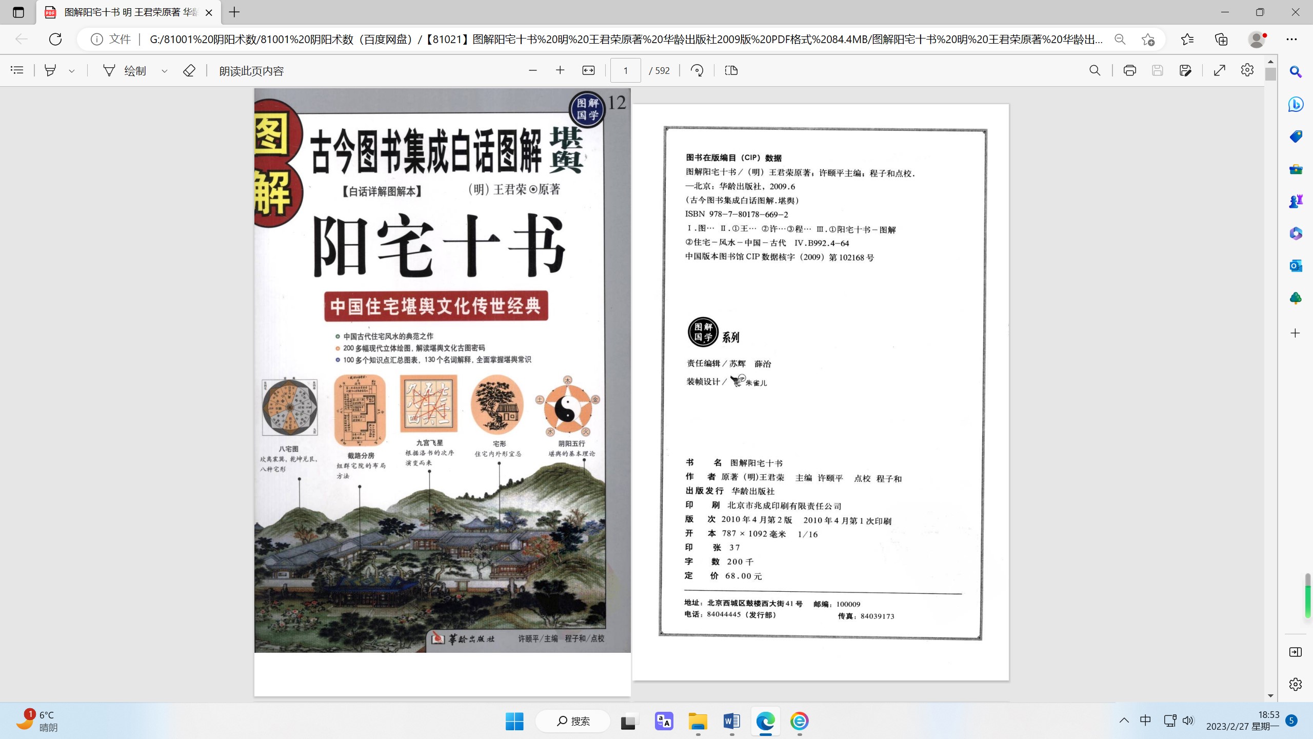The image size is (1313, 739).
Task: Open sidebar search
Action: pyautogui.click(x=1296, y=72)
